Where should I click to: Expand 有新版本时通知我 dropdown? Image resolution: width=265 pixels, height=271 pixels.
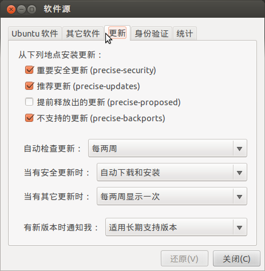click(x=176, y=227)
